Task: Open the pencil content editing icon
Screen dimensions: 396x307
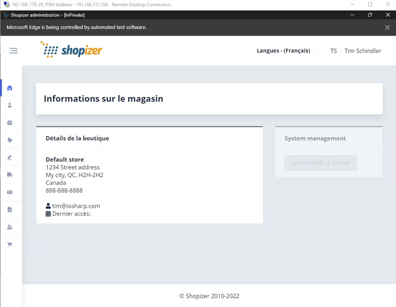Action: [x=11, y=157]
